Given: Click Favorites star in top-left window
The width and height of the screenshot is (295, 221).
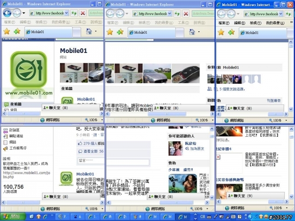Looking at the screenshot, I should pos(6,31).
